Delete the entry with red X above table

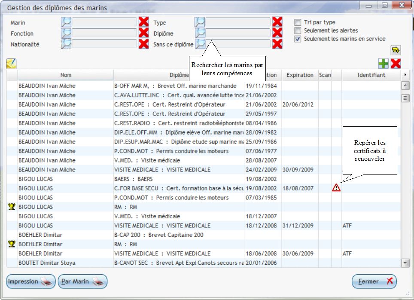[396, 64]
